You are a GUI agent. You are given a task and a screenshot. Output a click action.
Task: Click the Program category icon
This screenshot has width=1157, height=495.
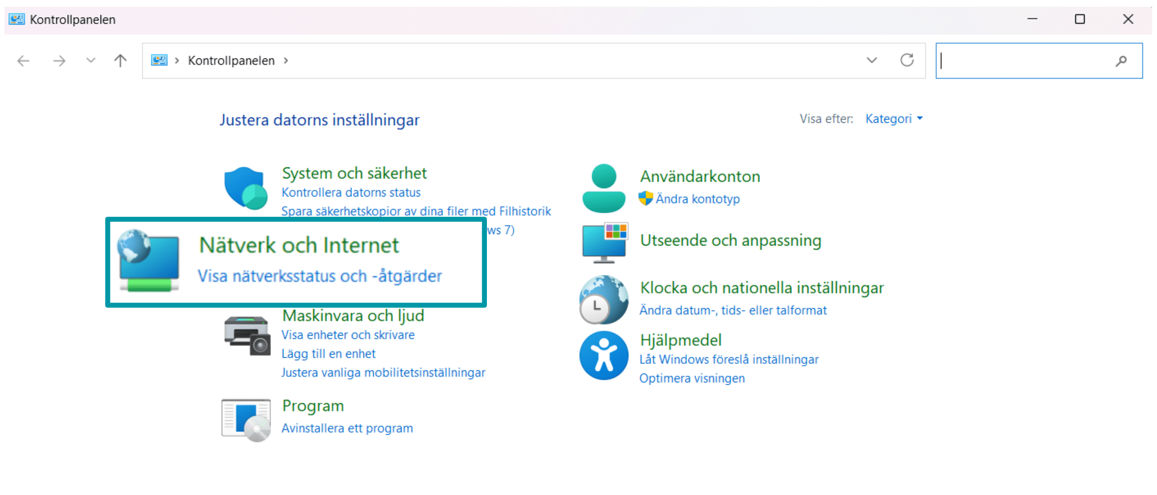[x=246, y=419]
